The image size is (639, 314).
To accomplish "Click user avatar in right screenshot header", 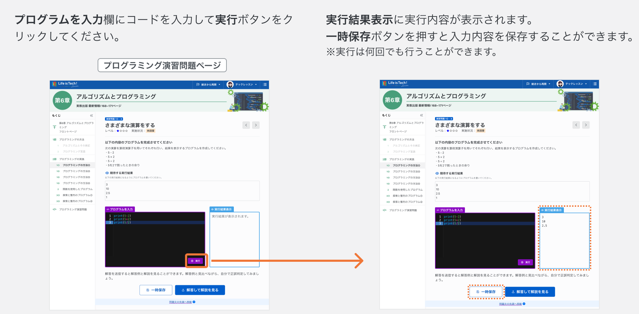I will 560,84.
